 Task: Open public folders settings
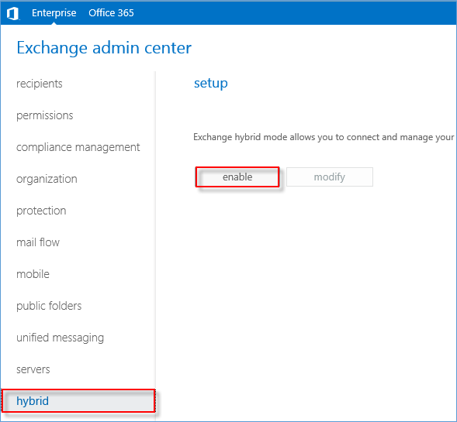tap(49, 306)
